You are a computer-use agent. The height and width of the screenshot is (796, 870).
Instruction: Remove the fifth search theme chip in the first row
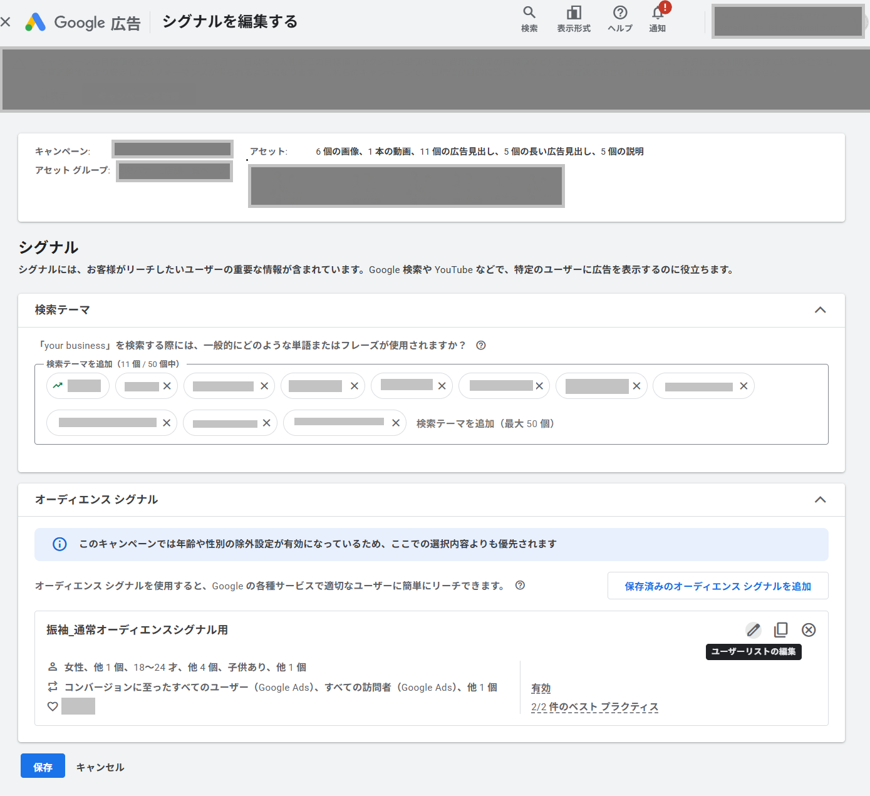[x=442, y=386]
